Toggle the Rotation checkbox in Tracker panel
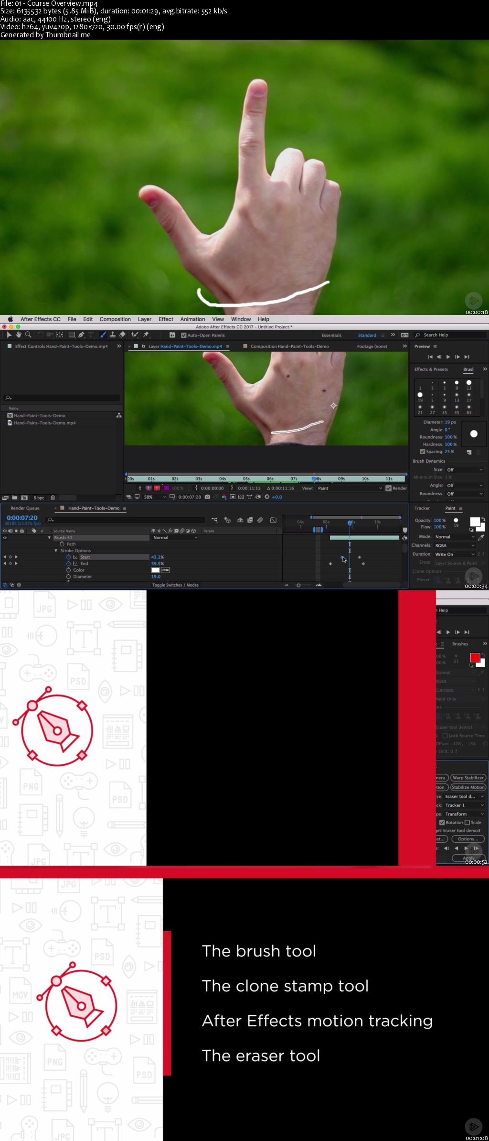 coord(442,822)
